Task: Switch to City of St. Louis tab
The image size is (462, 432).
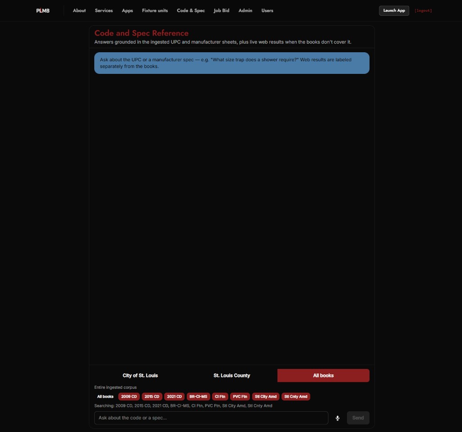Action: coord(140,376)
